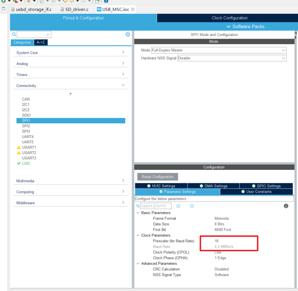This screenshot has height=291, width=298.
Task: Select USART3 peripheral
Action: coord(29,158)
